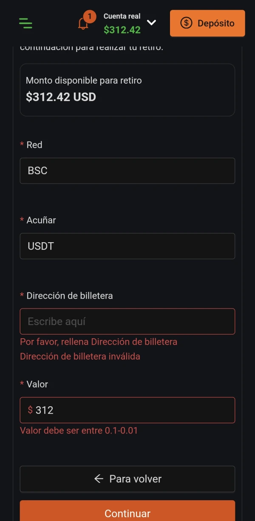Open the Acuñar dropdown showing USDT
Image resolution: width=255 pixels, height=521 pixels.
click(127, 246)
